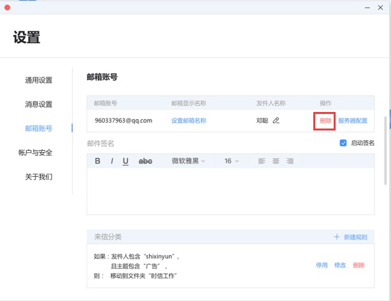Viewport: 391px width, 301px height.
Task: Click 删除 for the shixinyun rule
Action: pos(359,265)
